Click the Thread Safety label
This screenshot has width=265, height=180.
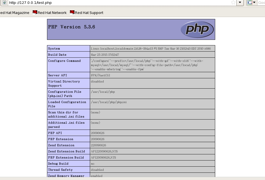coord(60,170)
